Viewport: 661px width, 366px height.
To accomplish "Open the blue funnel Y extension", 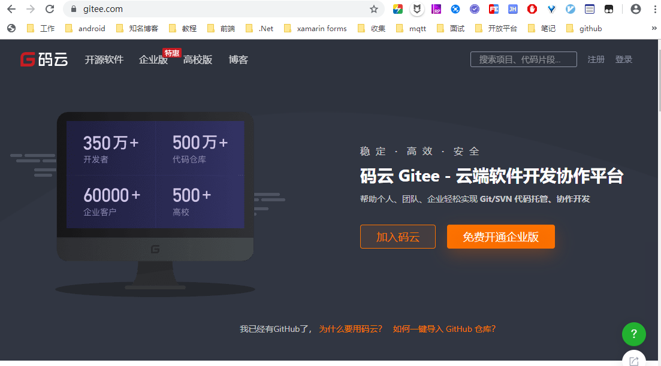I will pyautogui.click(x=551, y=9).
